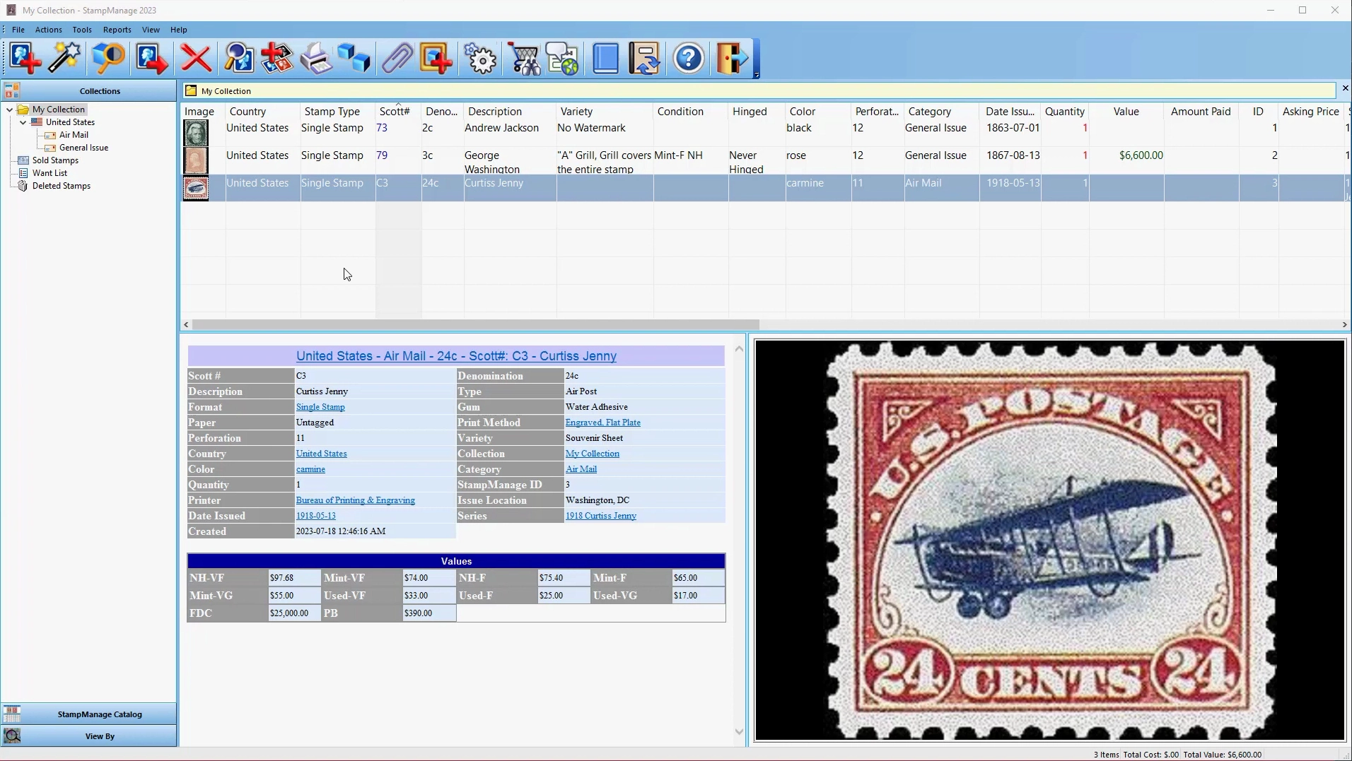Click the Curtiss Jenny stamp thumbnail image
This screenshot has width=1352, height=761.
[x=197, y=188]
